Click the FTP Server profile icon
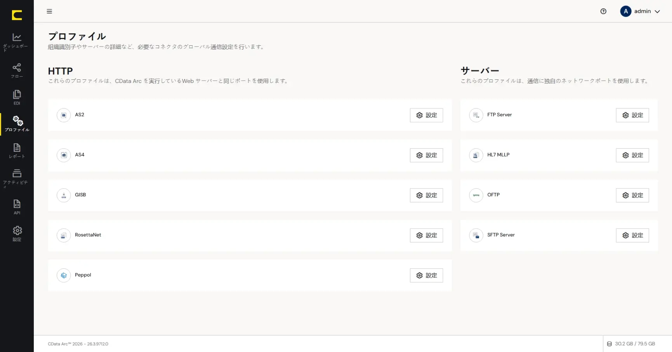The height and width of the screenshot is (352, 672). (476, 115)
